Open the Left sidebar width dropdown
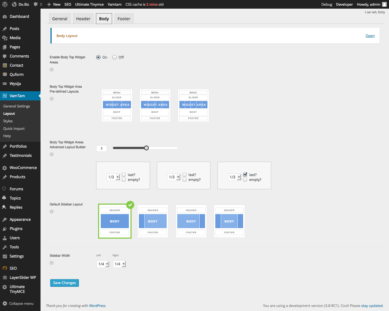 coord(103,264)
